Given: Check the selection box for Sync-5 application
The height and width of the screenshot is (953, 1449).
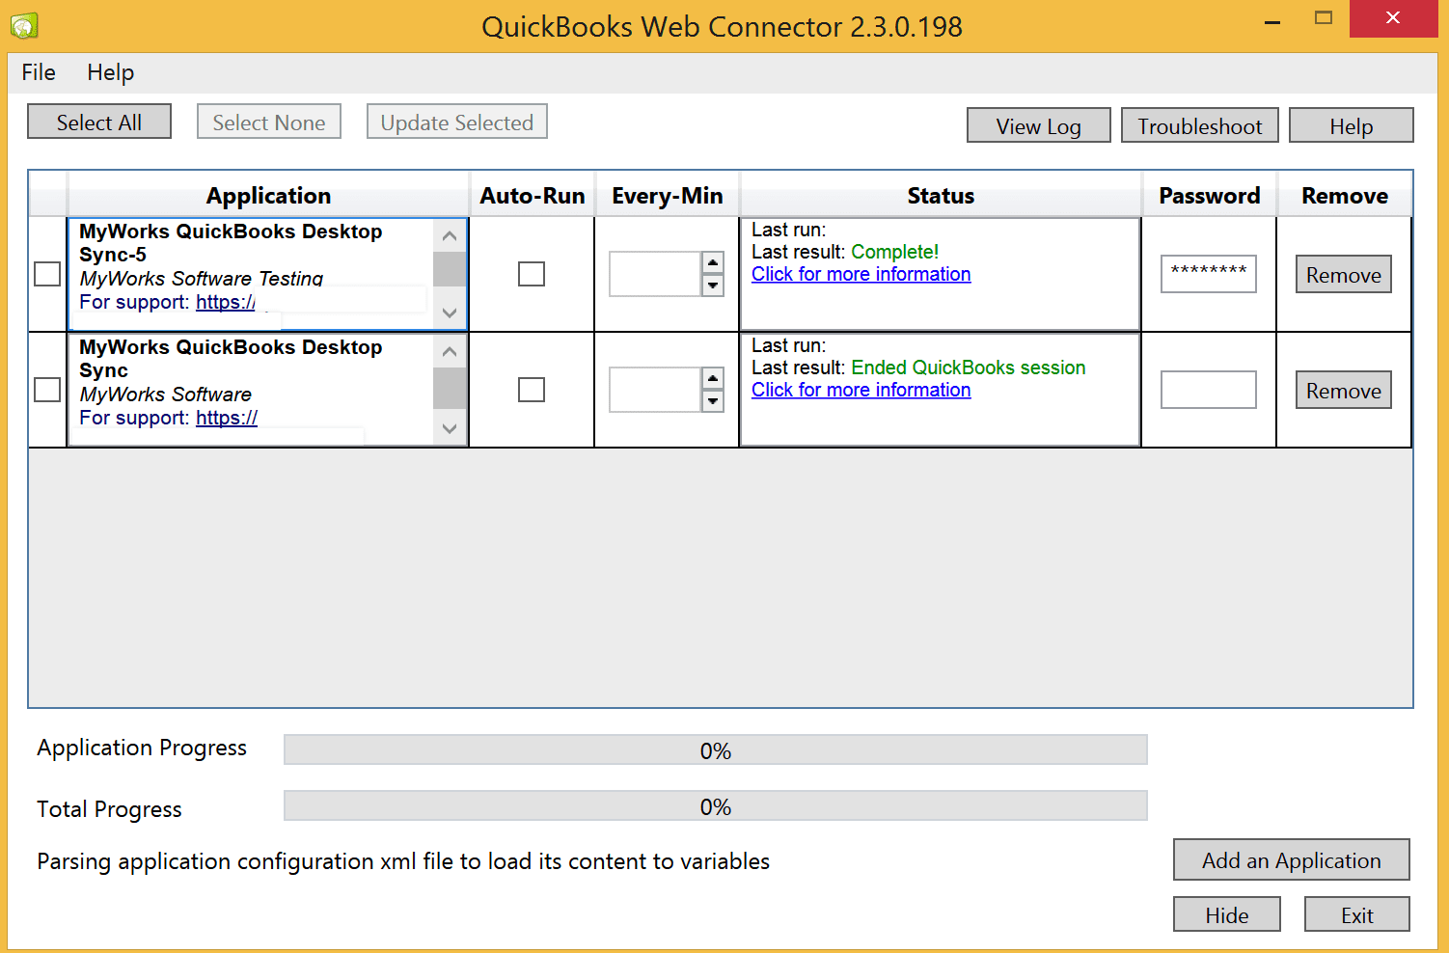Looking at the screenshot, I should [x=47, y=274].
